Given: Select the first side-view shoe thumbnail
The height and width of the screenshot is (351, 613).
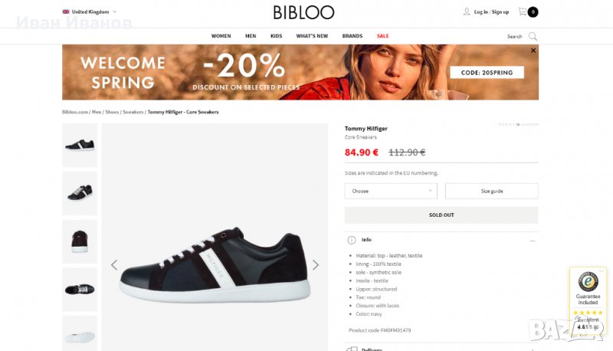Looking at the screenshot, I should (80, 145).
